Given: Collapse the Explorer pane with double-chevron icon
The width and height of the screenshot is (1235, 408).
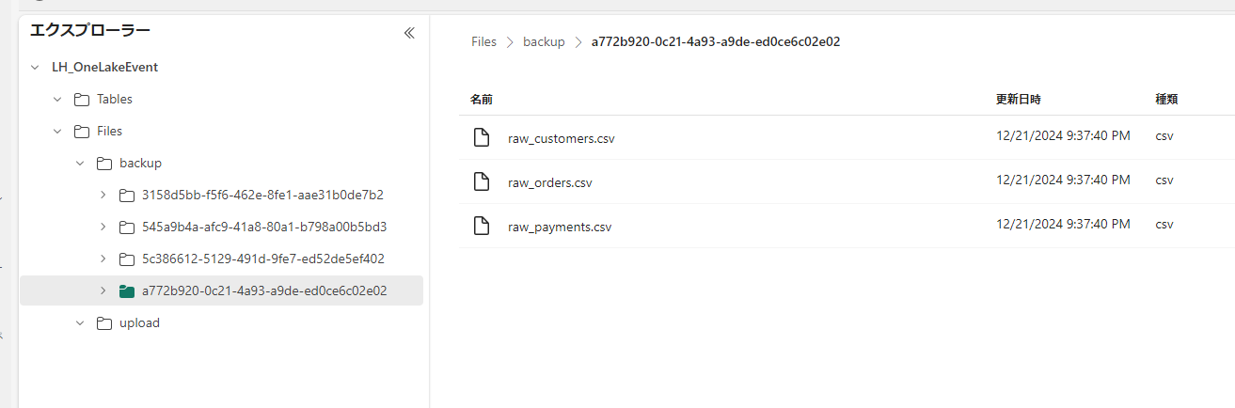Looking at the screenshot, I should pyautogui.click(x=409, y=33).
